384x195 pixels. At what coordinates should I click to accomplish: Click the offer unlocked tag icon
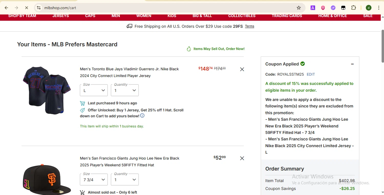[82, 110]
